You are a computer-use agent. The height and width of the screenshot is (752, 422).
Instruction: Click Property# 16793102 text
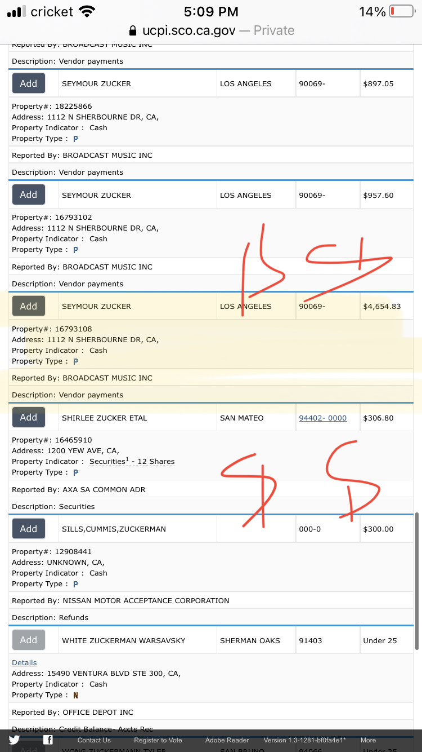(x=52, y=217)
